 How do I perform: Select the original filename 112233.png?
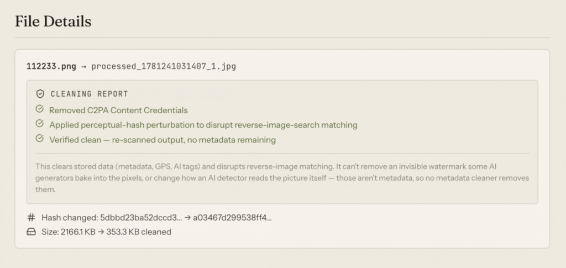(x=51, y=66)
